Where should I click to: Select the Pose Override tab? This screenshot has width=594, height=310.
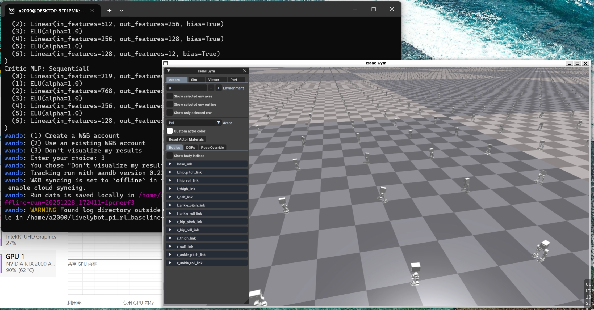[212, 147]
